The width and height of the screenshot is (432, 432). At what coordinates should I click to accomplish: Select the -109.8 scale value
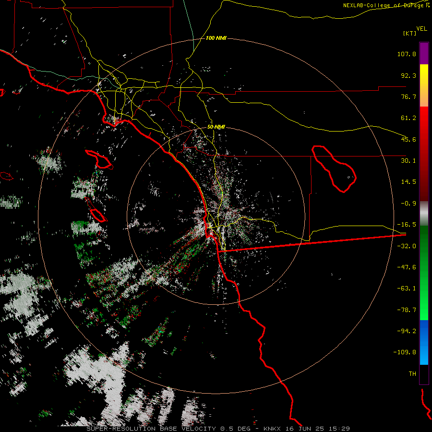click(405, 352)
